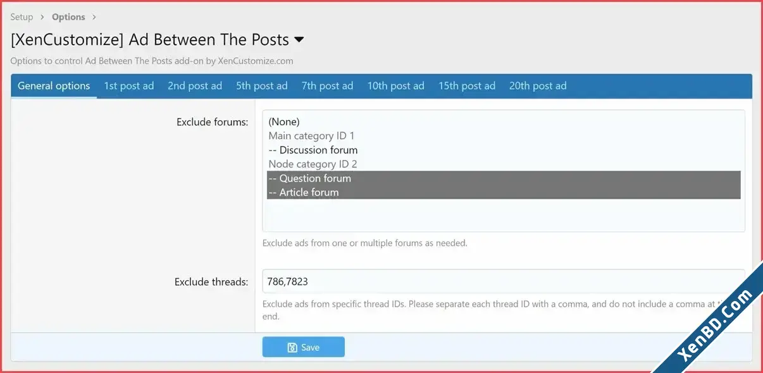
Task: Click the floppy disk icon on Save
Action: (292, 347)
